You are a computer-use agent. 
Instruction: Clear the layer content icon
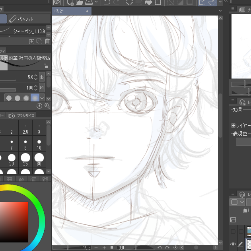(x=129, y=2)
